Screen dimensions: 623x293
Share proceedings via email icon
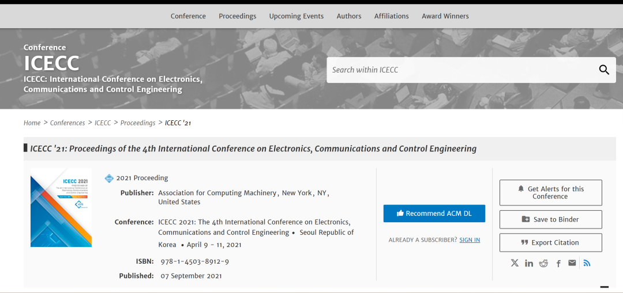[572, 263]
